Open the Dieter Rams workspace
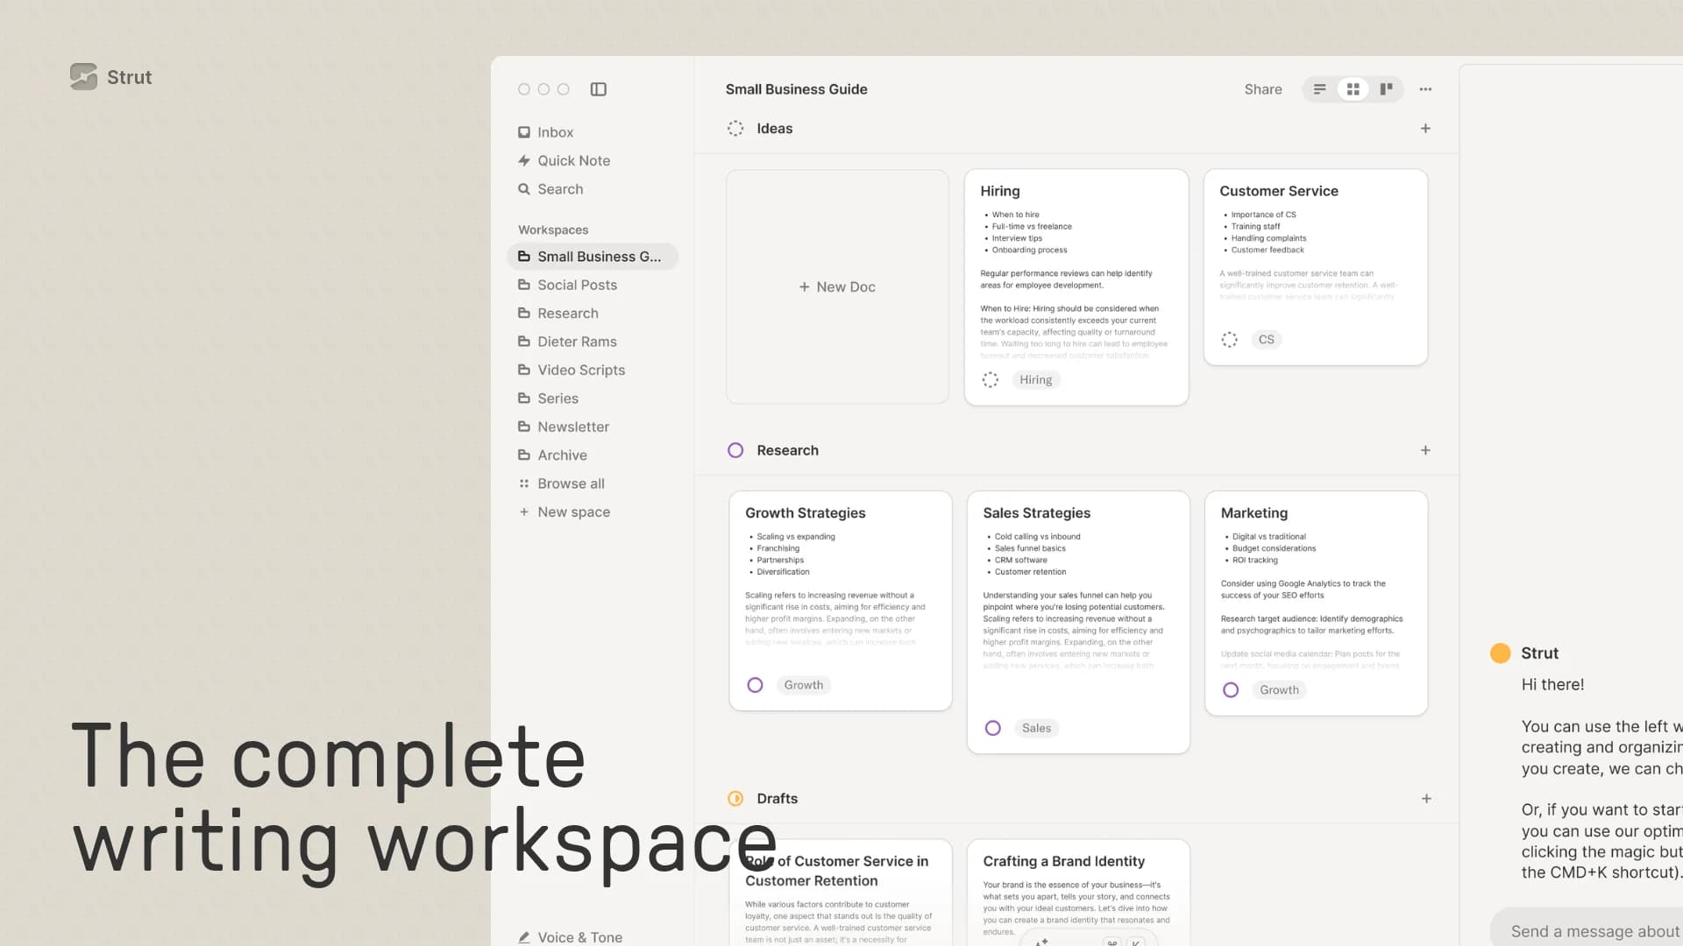1683x946 pixels. pyautogui.click(x=567, y=342)
